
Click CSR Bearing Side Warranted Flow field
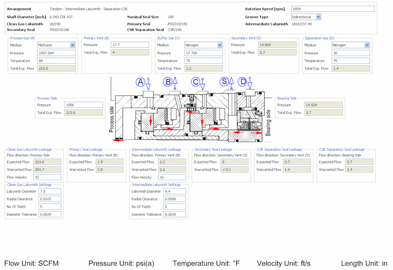point(360,169)
